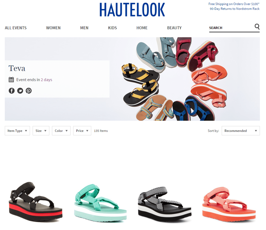Image resolution: width=266 pixels, height=230 pixels.
Task: Select the mint green platform sandal thumbnail
Action: pyautogui.click(x=100, y=203)
